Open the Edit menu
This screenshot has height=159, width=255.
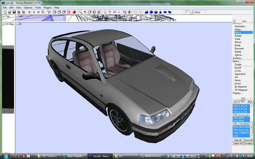pos(11,8)
